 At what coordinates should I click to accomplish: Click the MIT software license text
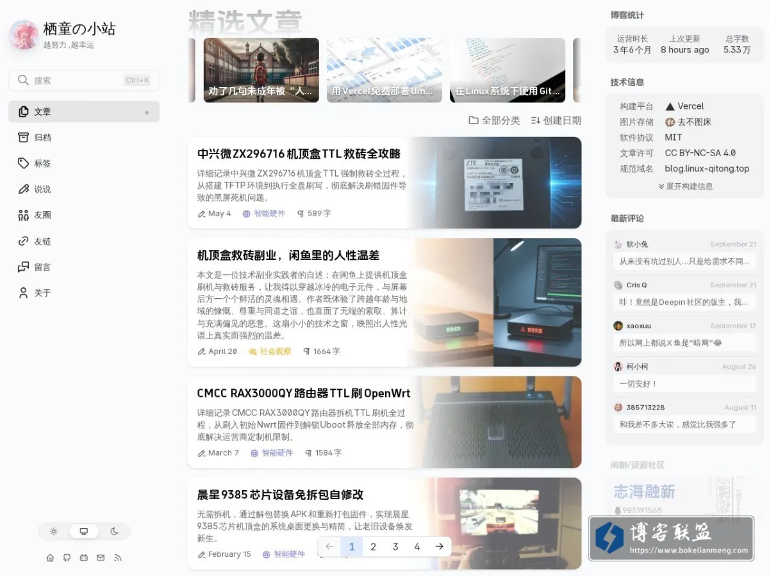pyautogui.click(x=674, y=137)
